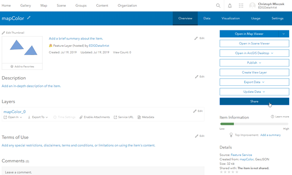Edit the Terms of Use section

[200, 136]
